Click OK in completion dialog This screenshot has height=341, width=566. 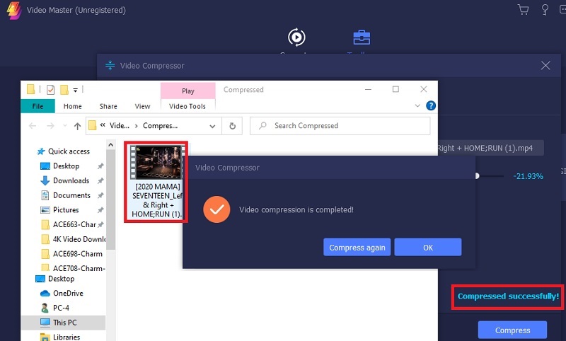[x=428, y=247]
